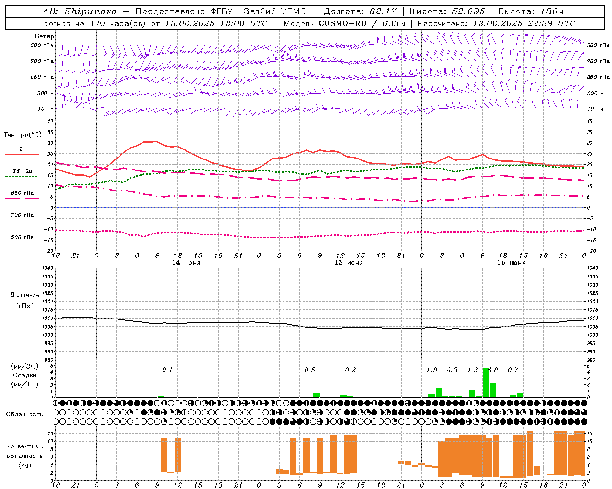Image resolution: width=612 pixels, height=489 pixels.
Task: Click the 0.1 precipitation total value
Action: (167, 370)
